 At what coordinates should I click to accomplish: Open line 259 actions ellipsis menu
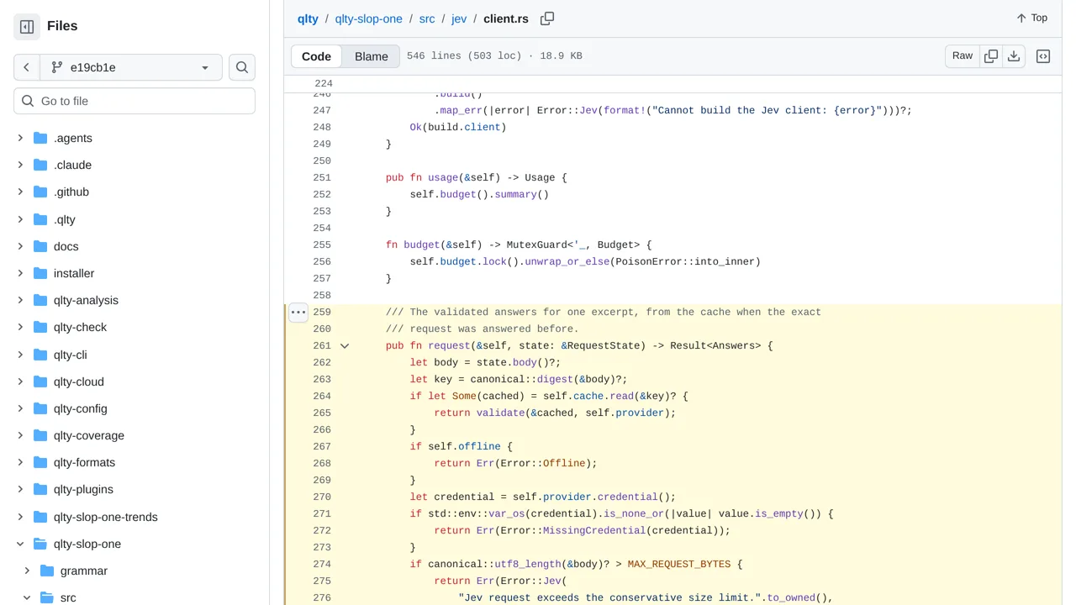[298, 312]
